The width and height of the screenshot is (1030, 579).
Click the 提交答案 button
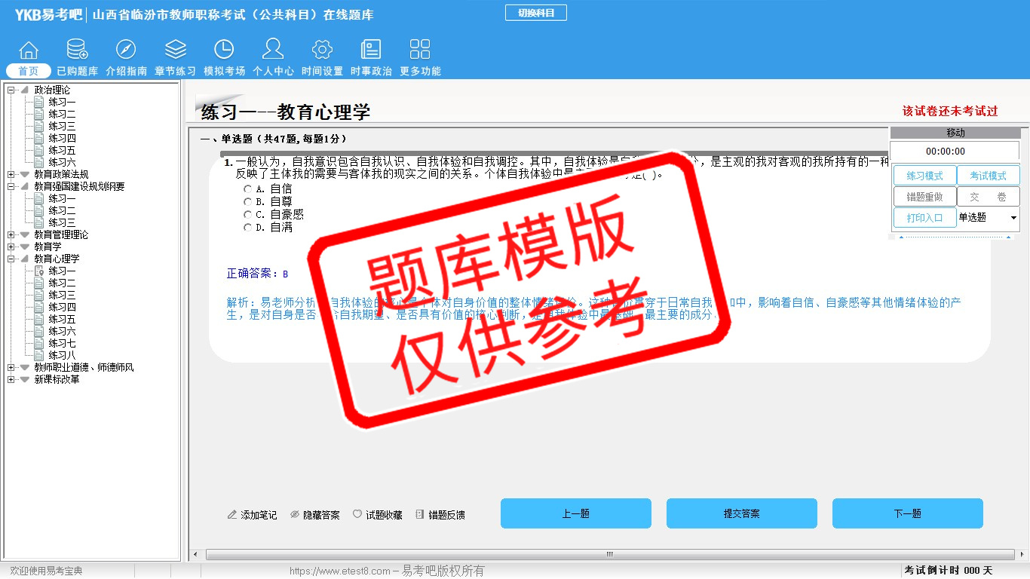pyautogui.click(x=741, y=513)
